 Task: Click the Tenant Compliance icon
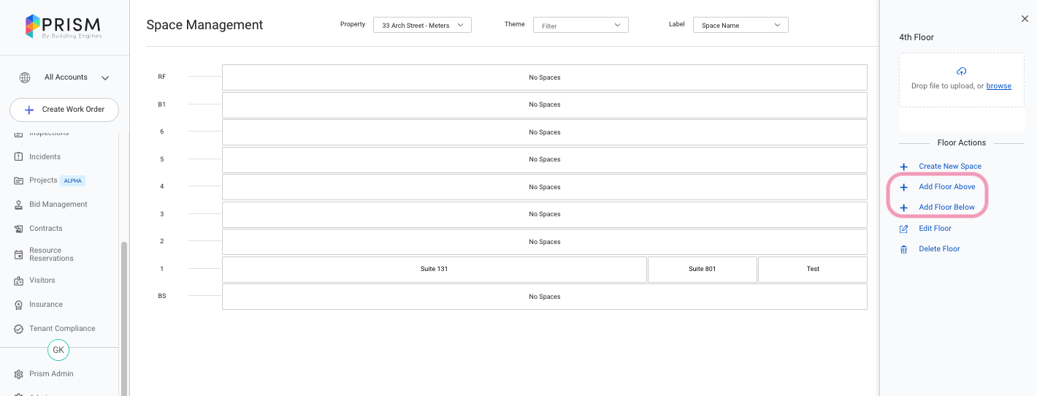[x=19, y=329]
